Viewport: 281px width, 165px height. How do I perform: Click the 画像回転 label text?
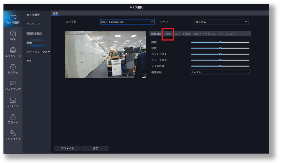click(157, 72)
